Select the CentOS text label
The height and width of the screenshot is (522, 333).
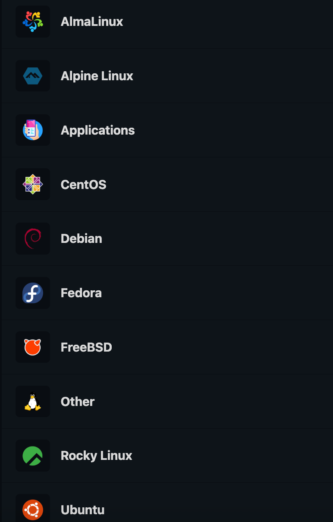point(84,185)
